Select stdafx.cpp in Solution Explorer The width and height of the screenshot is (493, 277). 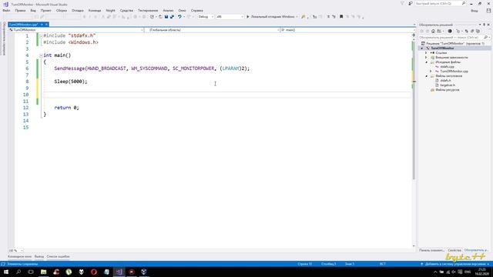(447, 67)
